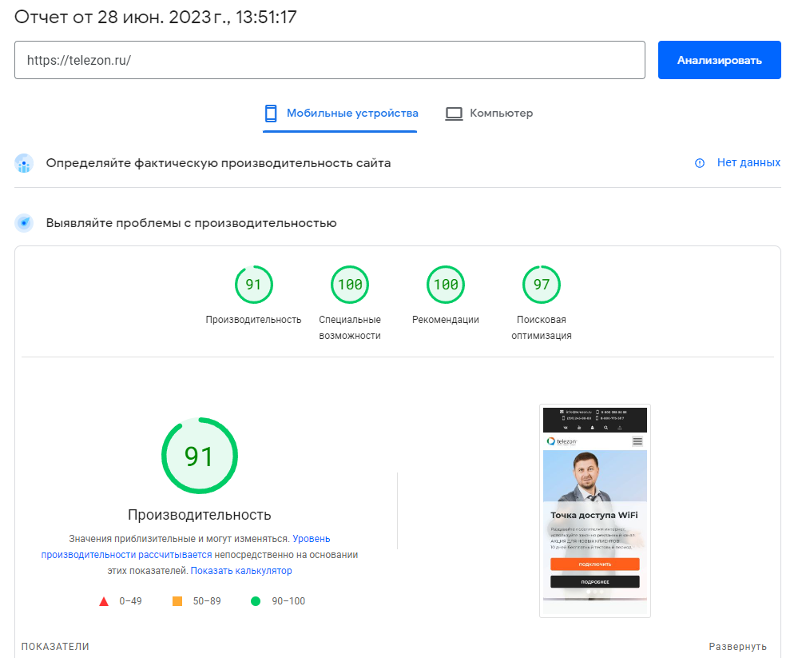Click the mobile page preview thumbnail
802x658 pixels.
(x=594, y=510)
